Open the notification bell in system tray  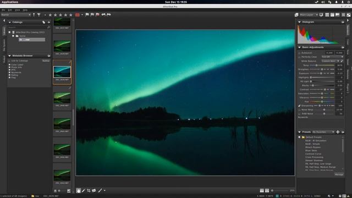[336, 2]
